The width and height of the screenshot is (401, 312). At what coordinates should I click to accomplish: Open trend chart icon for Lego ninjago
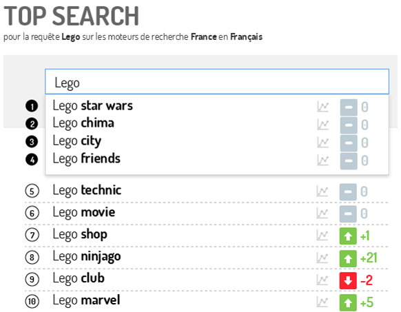(x=322, y=258)
